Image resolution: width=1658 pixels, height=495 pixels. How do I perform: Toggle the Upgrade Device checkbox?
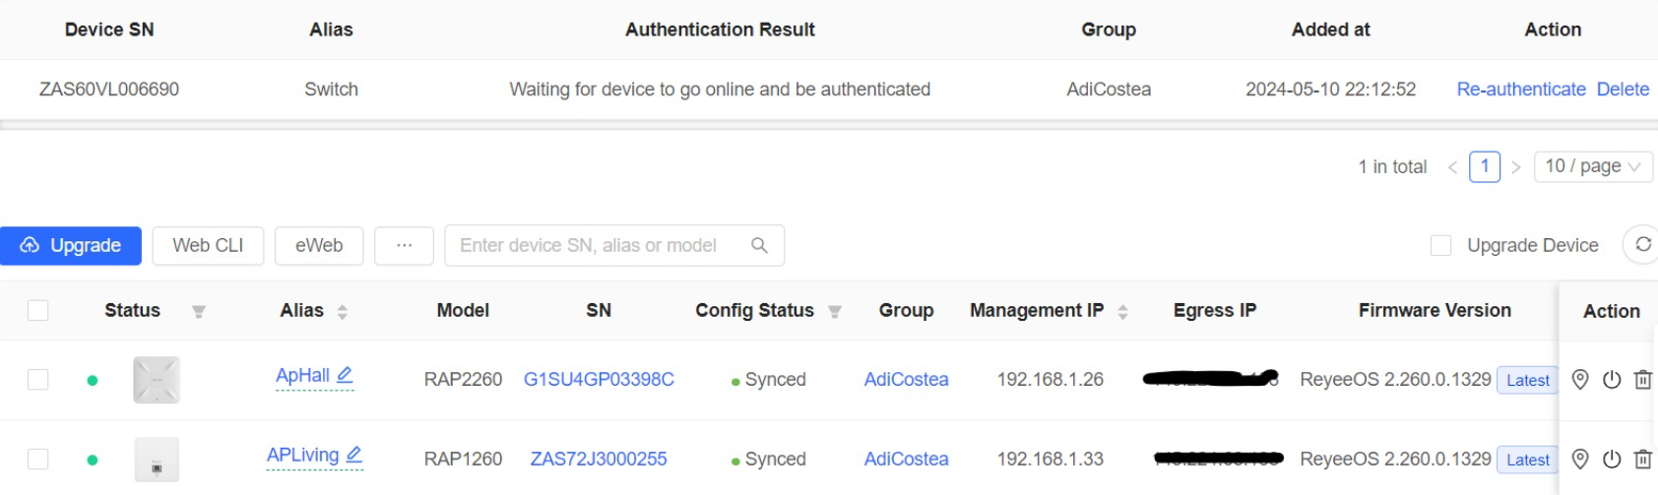[1440, 245]
